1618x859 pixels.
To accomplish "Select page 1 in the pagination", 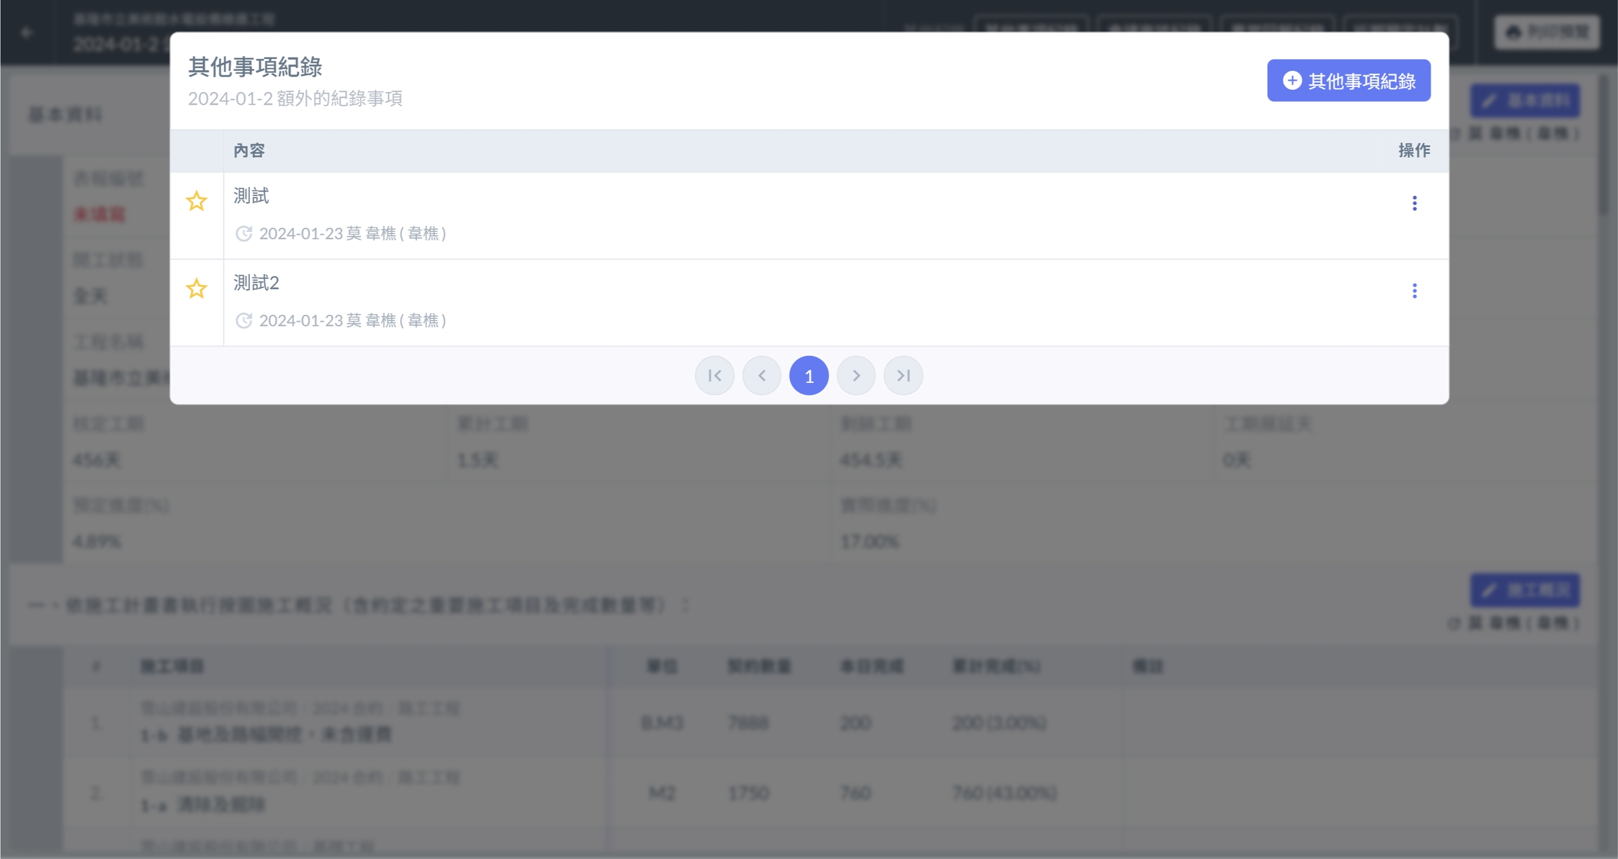I will pos(809,376).
